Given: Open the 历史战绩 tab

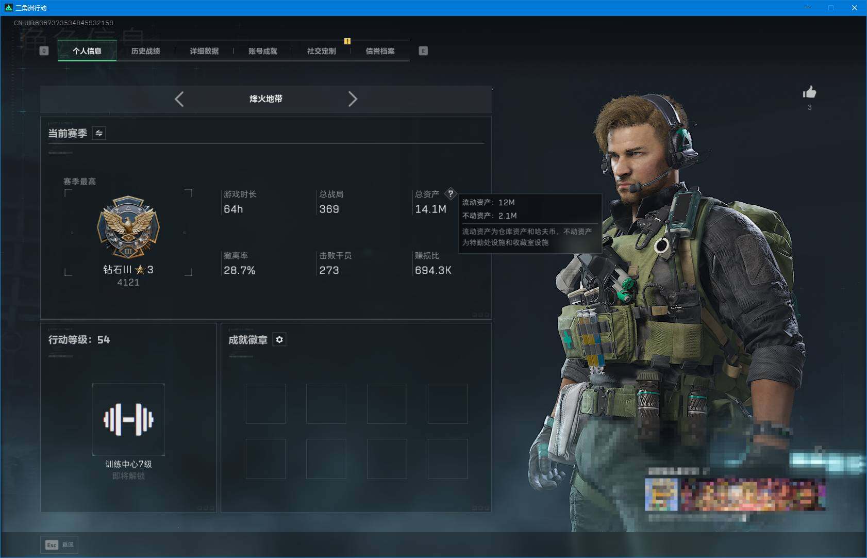Looking at the screenshot, I should point(146,51).
